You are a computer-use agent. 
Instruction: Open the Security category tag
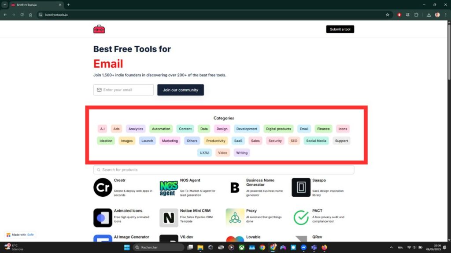click(x=275, y=141)
